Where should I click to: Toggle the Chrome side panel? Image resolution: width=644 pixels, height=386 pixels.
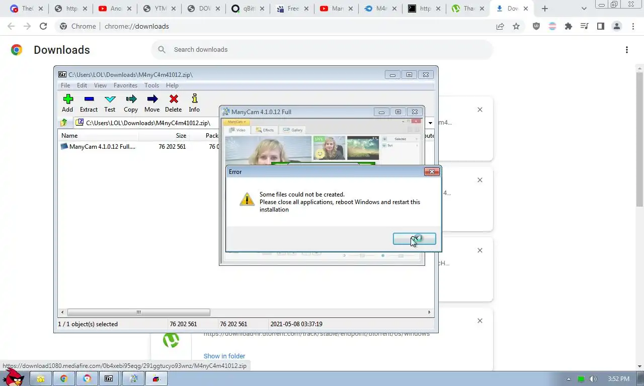(x=601, y=26)
